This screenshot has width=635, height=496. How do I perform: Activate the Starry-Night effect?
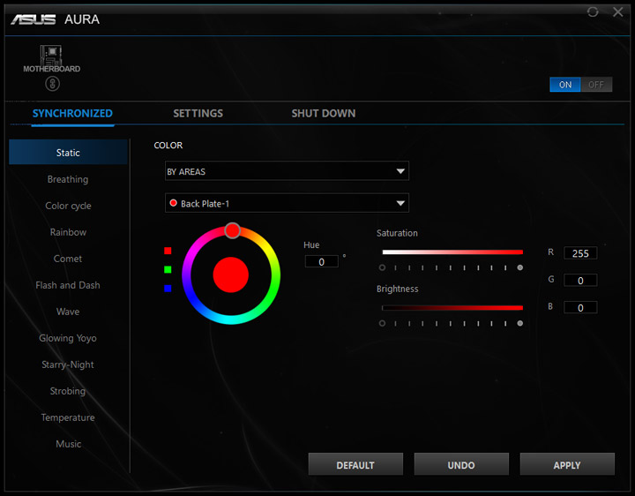click(68, 364)
